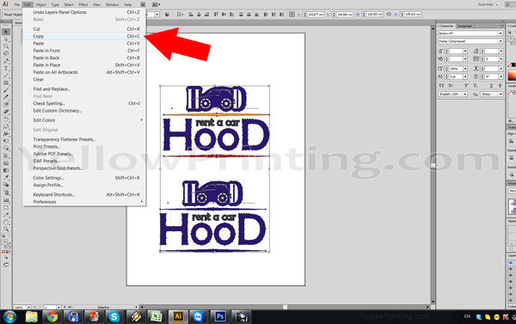Select the Type tool in the toolbox
The height and width of the screenshot is (324, 516).
click(x=6, y=69)
